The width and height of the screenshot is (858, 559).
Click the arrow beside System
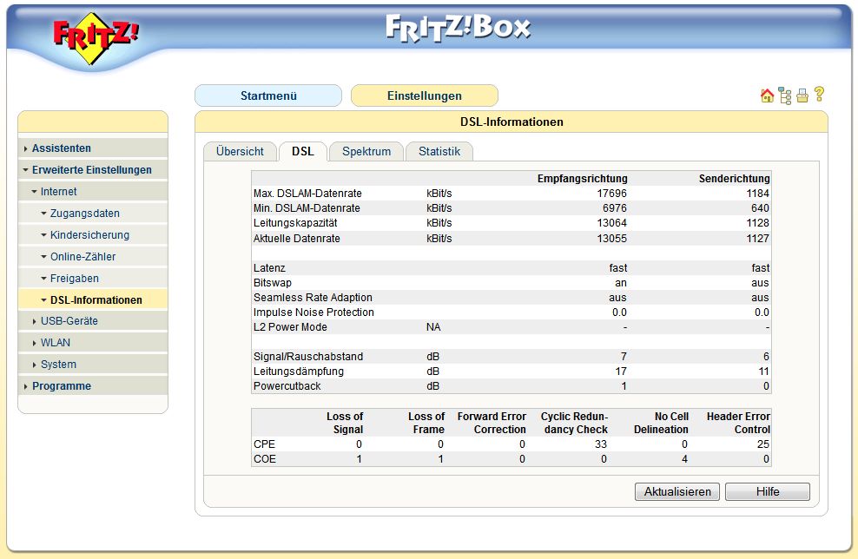(35, 365)
